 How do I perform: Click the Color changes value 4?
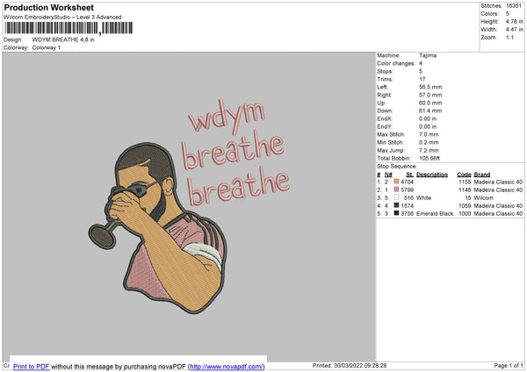421,63
